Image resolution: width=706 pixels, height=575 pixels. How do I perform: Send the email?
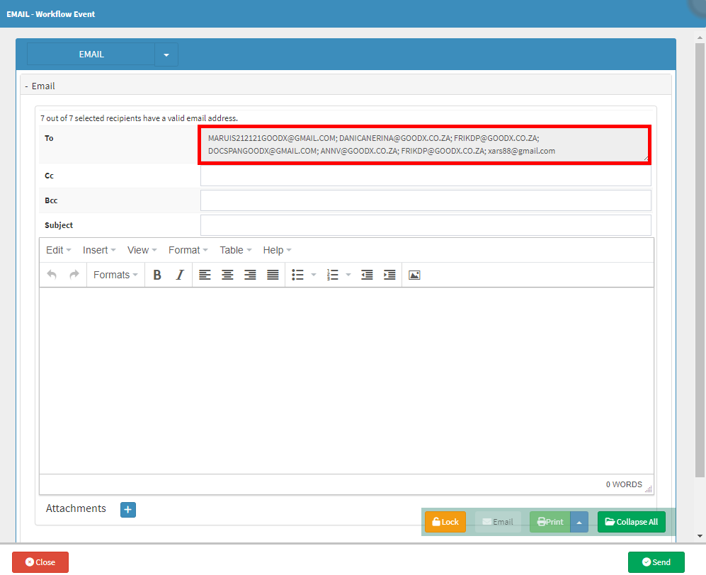[x=656, y=562]
